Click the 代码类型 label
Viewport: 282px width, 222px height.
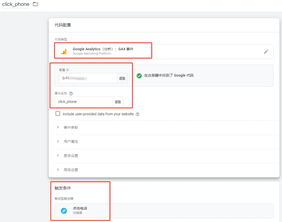(x=61, y=39)
